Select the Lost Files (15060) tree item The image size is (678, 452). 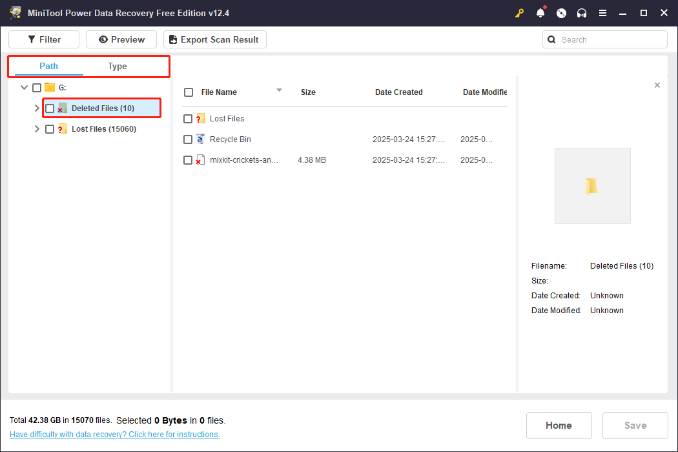(x=104, y=129)
